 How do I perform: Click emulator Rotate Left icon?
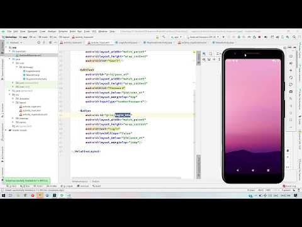[x=291, y=78]
